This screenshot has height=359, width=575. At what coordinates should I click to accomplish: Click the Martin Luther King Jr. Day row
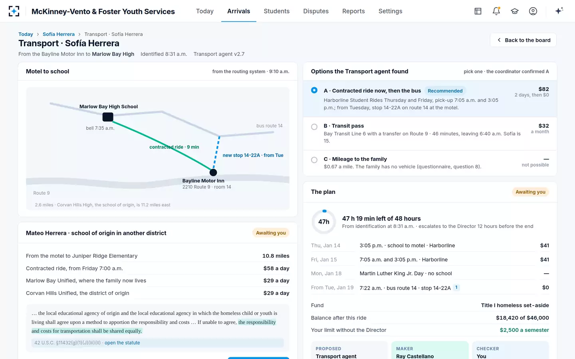click(430, 274)
